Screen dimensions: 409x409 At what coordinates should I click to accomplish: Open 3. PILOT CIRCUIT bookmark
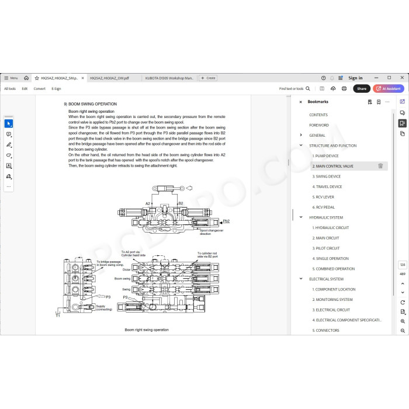pyautogui.click(x=326, y=248)
